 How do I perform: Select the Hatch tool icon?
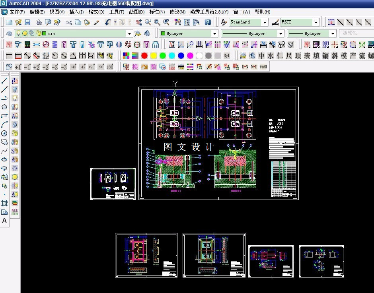point(4,203)
